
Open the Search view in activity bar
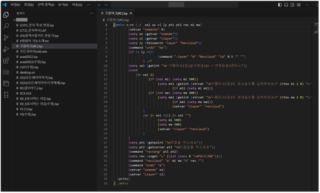click(x=6, y=26)
